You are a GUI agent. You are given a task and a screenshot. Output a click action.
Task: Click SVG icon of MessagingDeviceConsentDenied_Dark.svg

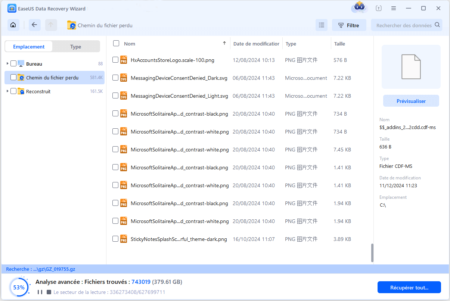coord(124,78)
